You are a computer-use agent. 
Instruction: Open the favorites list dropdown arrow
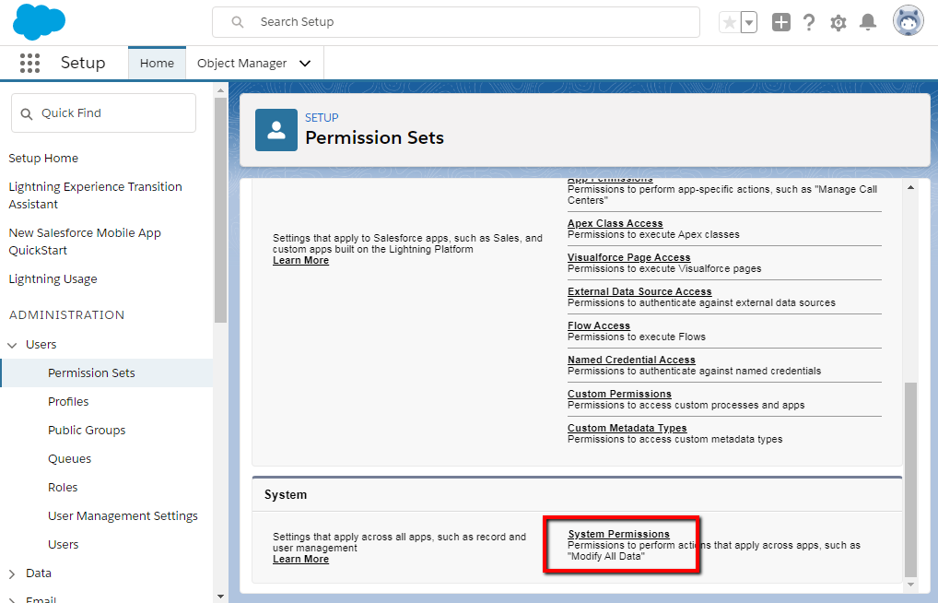point(749,23)
